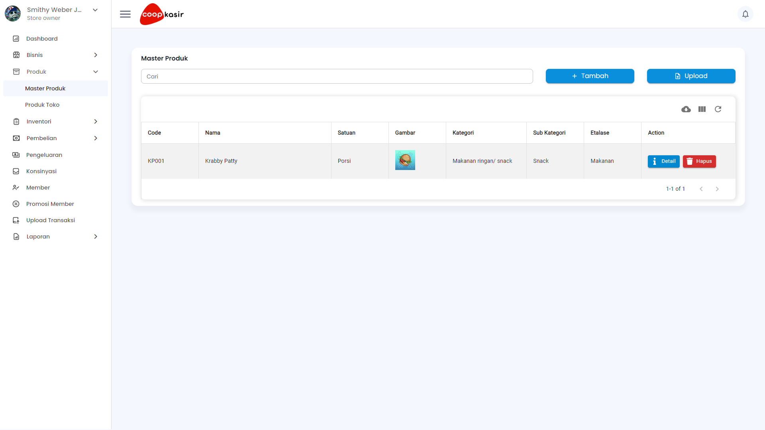Click the cloud export icon above the table
Viewport: 765px width, 430px height.
pyautogui.click(x=686, y=109)
